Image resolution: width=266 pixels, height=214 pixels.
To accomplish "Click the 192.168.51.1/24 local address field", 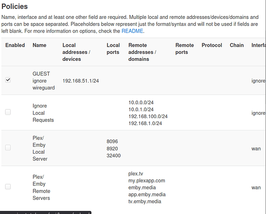I will 80,81.
